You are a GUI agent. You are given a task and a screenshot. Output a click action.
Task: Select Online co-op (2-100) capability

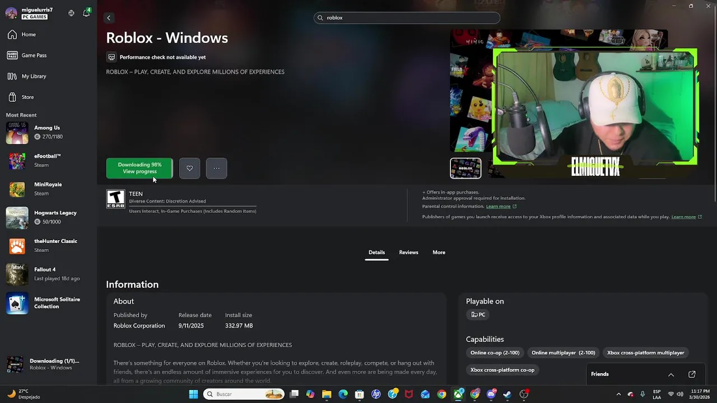coord(495,353)
